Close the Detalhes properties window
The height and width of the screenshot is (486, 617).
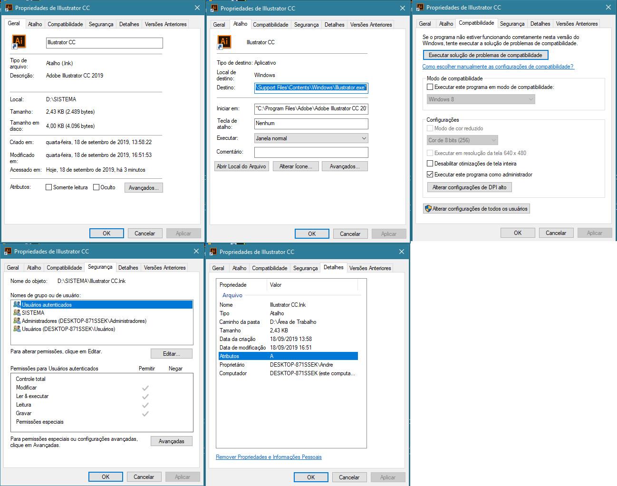402,252
